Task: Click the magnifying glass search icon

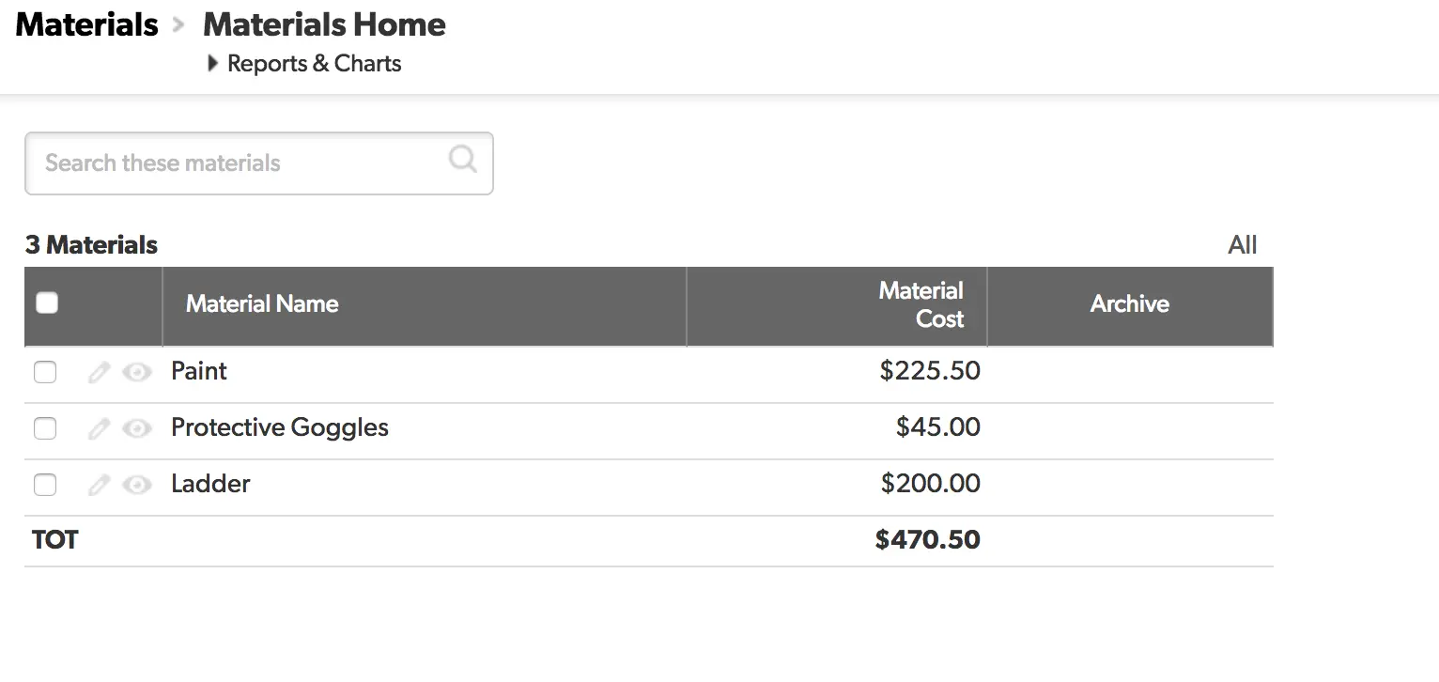Action: (x=461, y=161)
